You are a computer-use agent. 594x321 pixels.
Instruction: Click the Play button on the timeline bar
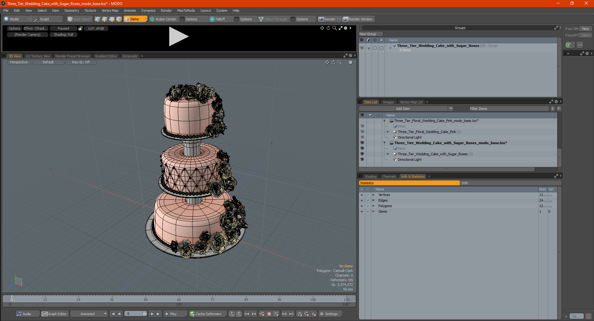coord(175,314)
